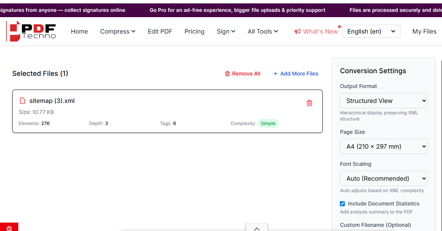Click the Files are processed securely banner text

pos(396,10)
